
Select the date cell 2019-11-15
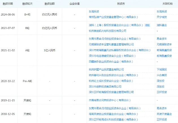click(x=8, y=100)
